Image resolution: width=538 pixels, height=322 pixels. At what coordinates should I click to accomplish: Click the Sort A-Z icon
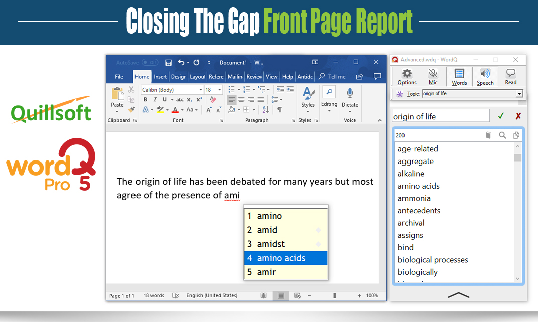[x=266, y=110]
